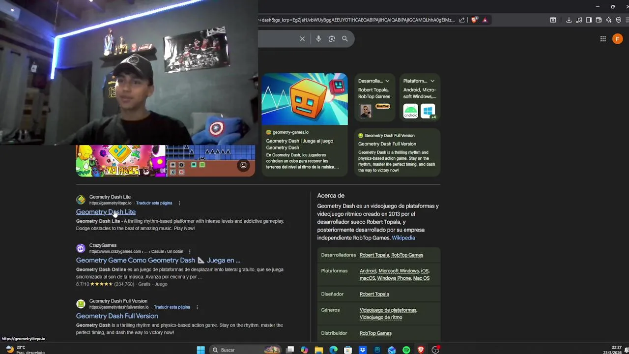The width and height of the screenshot is (629, 354).
Task: Open Robert Topala link in Diseñador row
Action: click(x=374, y=294)
